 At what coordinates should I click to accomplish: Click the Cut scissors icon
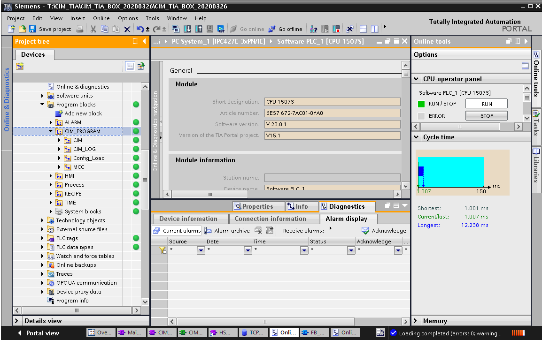click(93, 29)
